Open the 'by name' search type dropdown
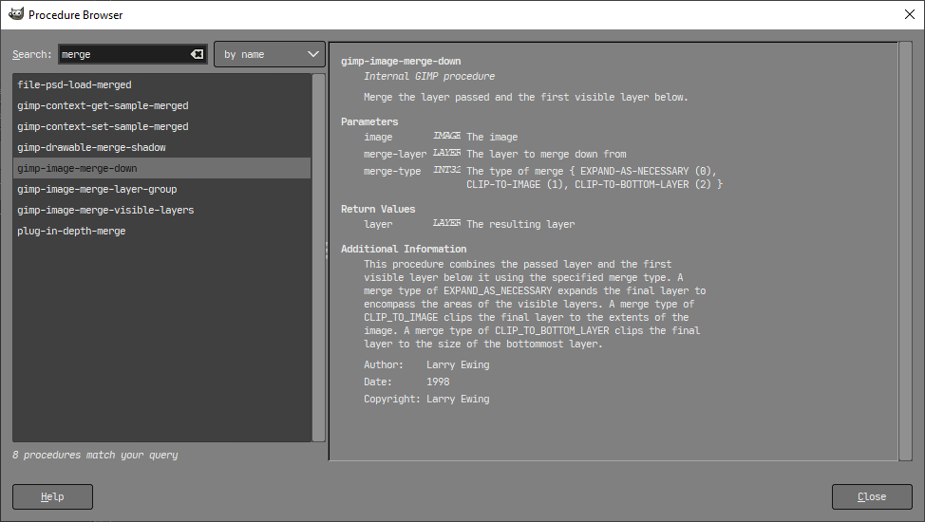The image size is (925, 522). (x=270, y=54)
